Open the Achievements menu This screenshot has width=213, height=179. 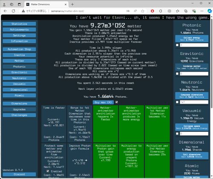(19, 30)
